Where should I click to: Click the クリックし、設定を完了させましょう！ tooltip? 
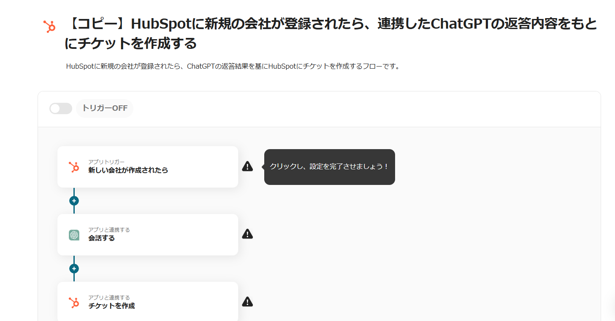coord(329,167)
